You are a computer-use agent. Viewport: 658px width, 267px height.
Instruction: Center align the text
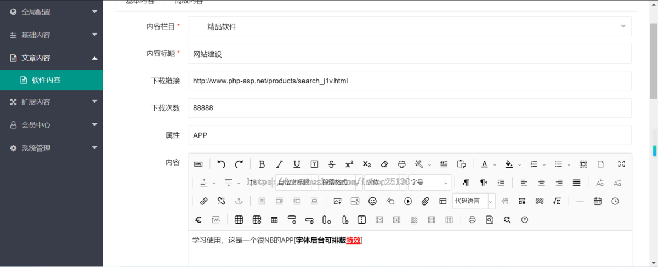click(541, 183)
